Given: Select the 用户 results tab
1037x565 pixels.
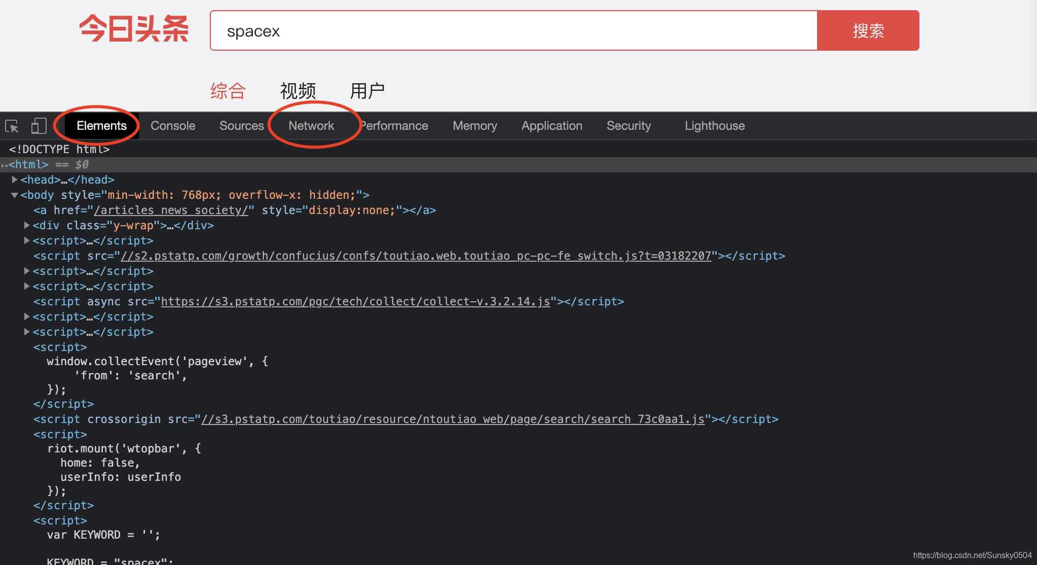Looking at the screenshot, I should pos(367,91).
